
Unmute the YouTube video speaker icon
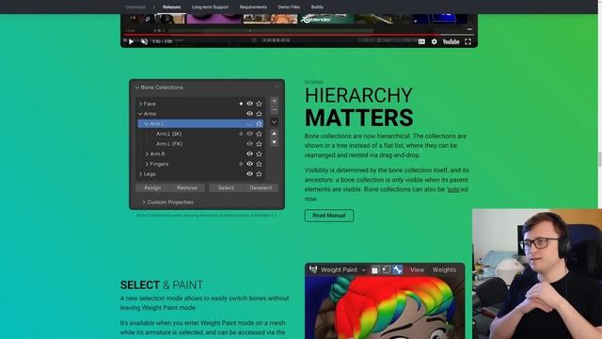[x=144, y=41]
